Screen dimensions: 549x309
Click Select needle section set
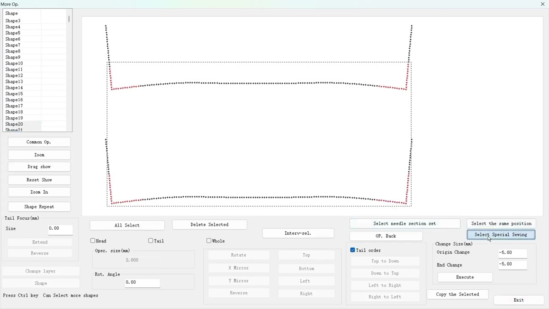pos(404,224)
